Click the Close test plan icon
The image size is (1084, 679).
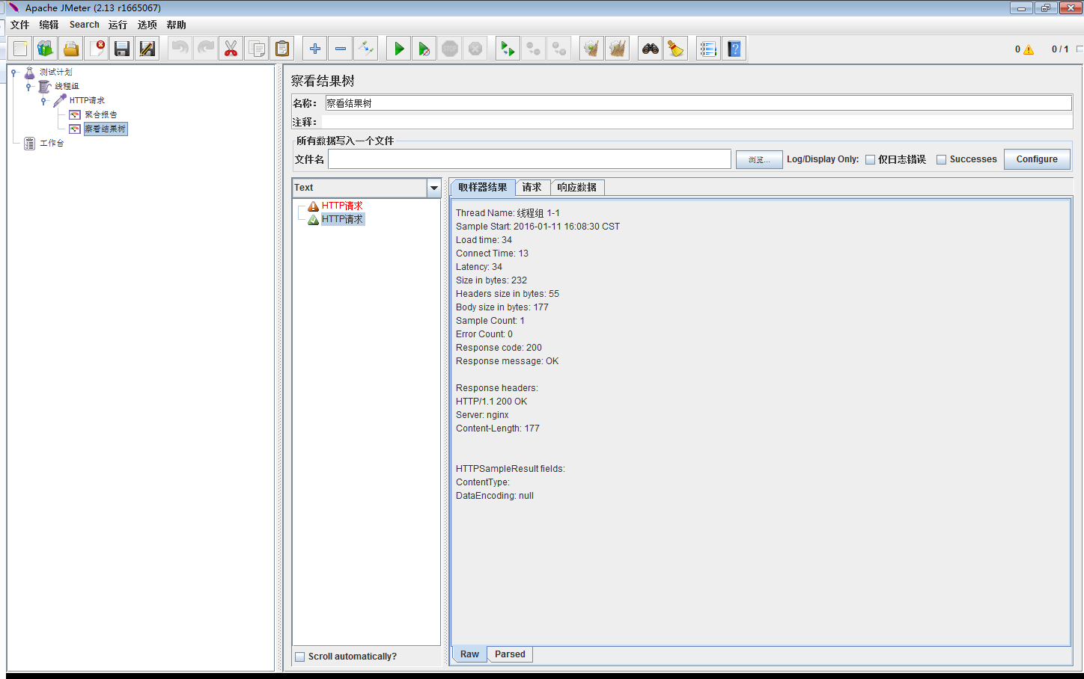pos(97,49)
